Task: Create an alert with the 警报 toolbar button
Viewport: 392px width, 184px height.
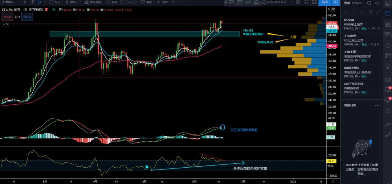Action: pyautogui.click(x=146, y=2)
